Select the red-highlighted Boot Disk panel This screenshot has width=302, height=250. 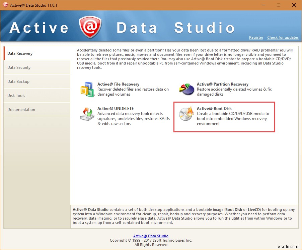point(224,117)
